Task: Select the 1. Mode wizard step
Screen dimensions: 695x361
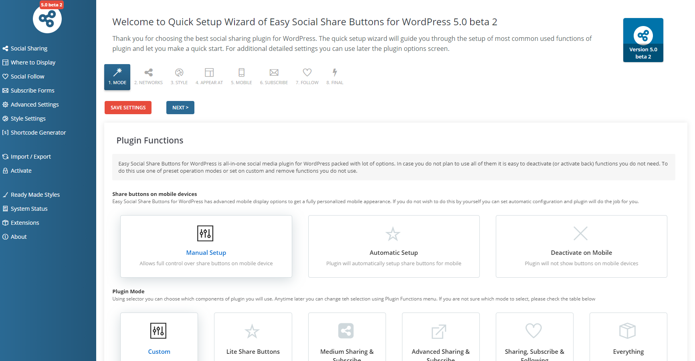Action: coord(117,77)
